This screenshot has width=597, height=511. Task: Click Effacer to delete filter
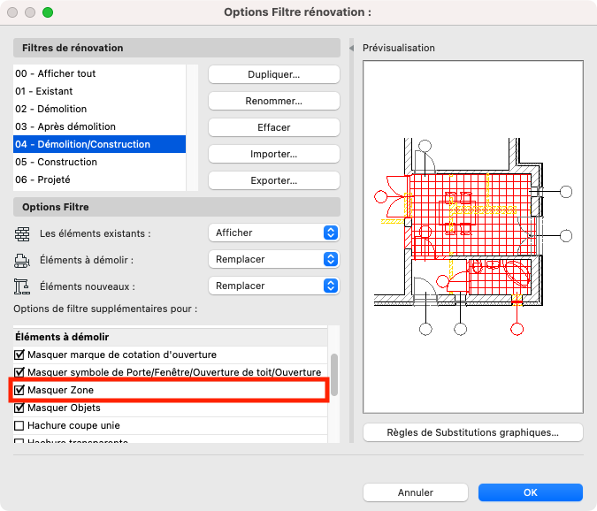[x=274, y=127]
